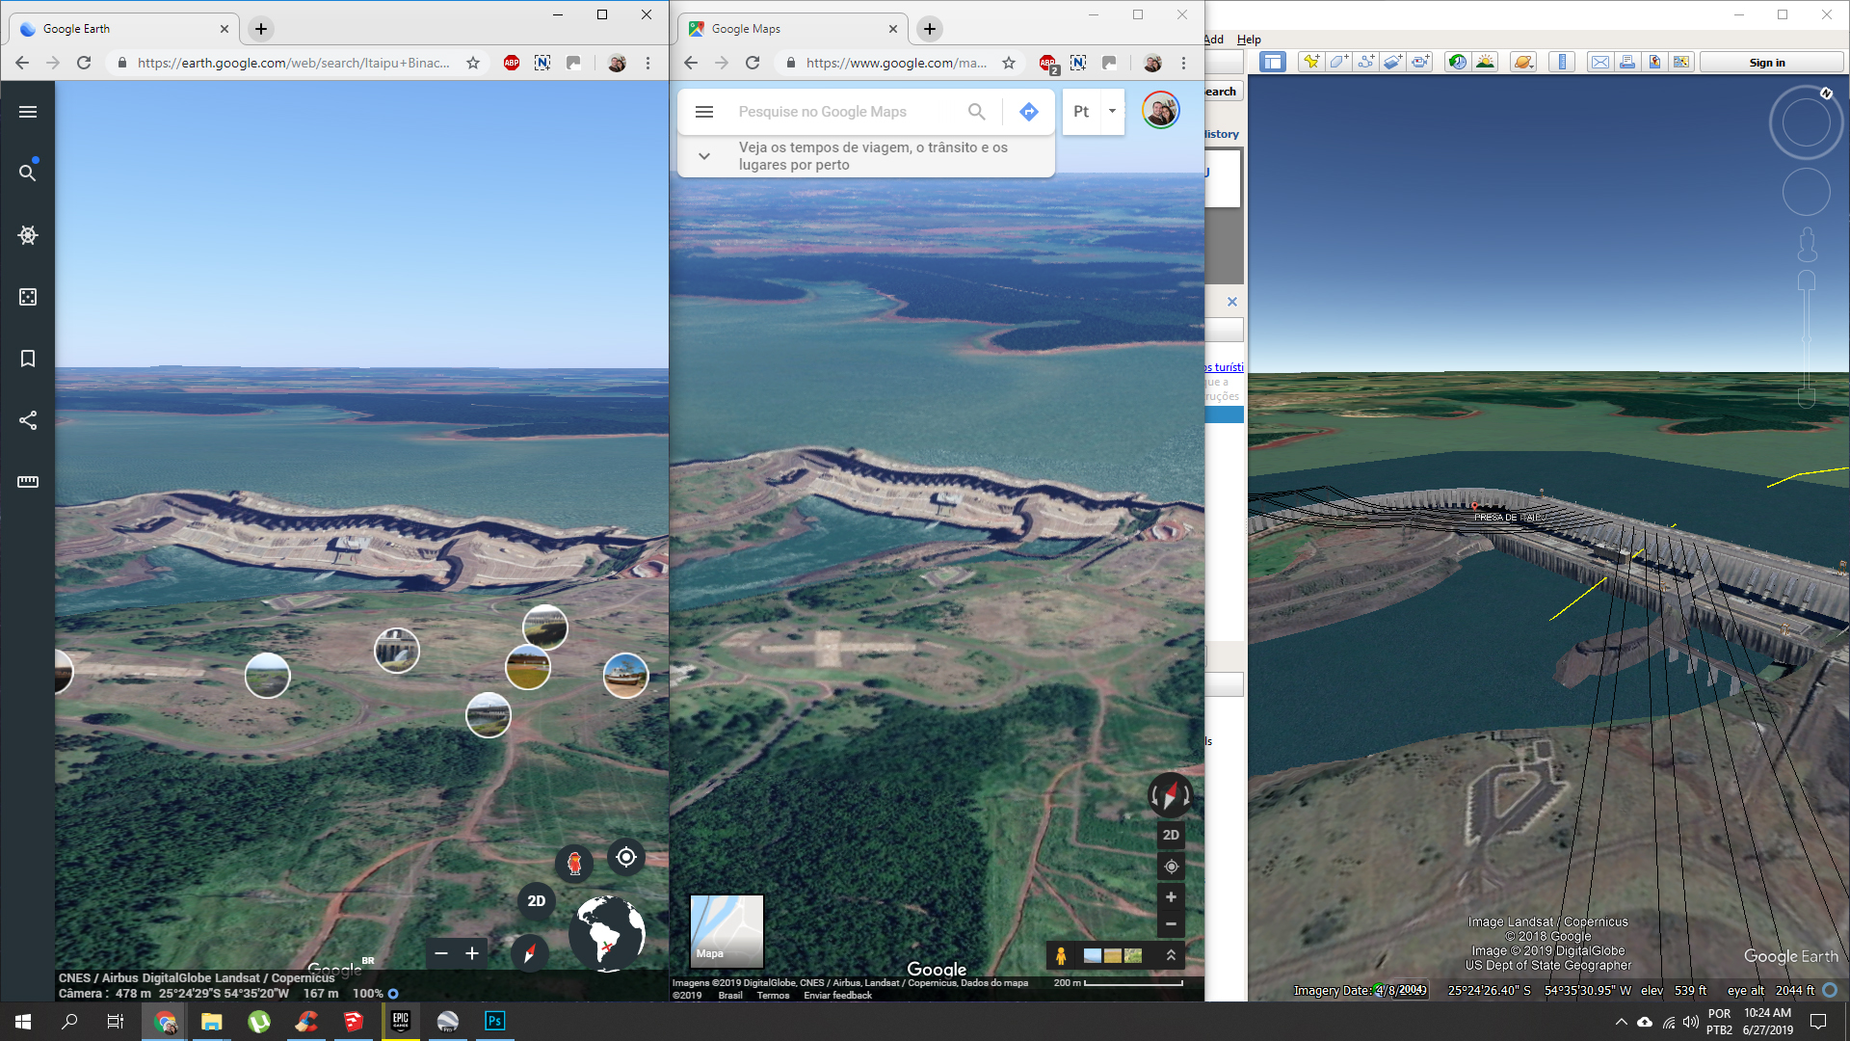Click the Google Maps search icon

point(977,112)
